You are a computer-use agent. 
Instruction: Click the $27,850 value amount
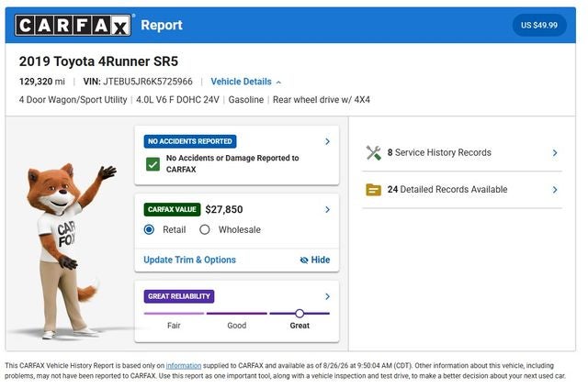[x=224, y=209]
